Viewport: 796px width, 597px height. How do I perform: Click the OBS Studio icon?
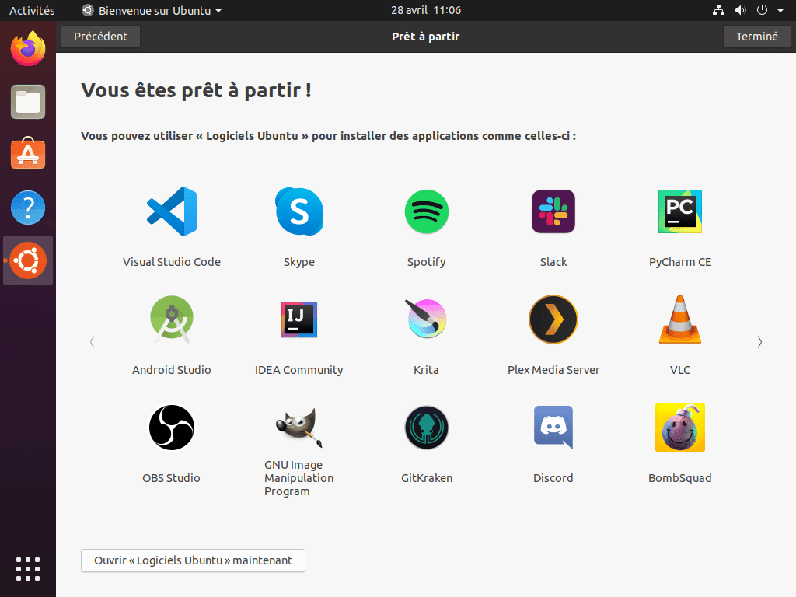coord(172,428)
